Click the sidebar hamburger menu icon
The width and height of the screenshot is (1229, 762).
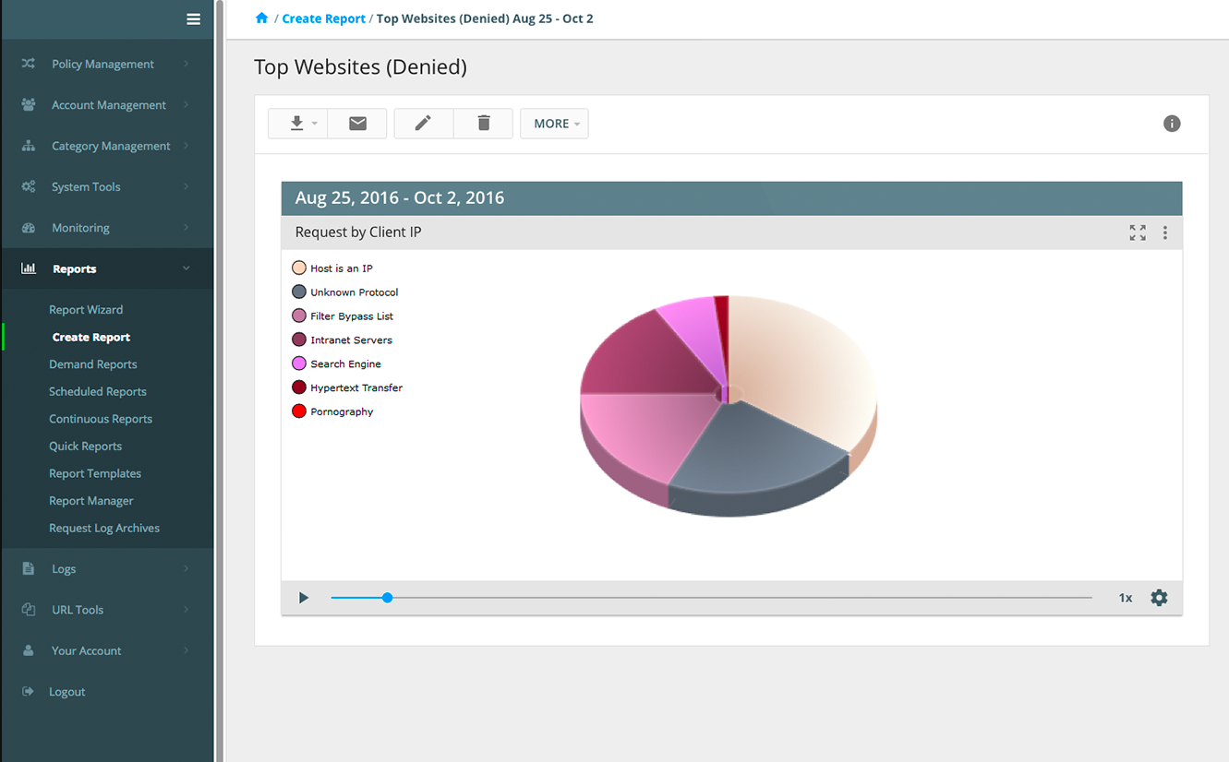(193, 18)
